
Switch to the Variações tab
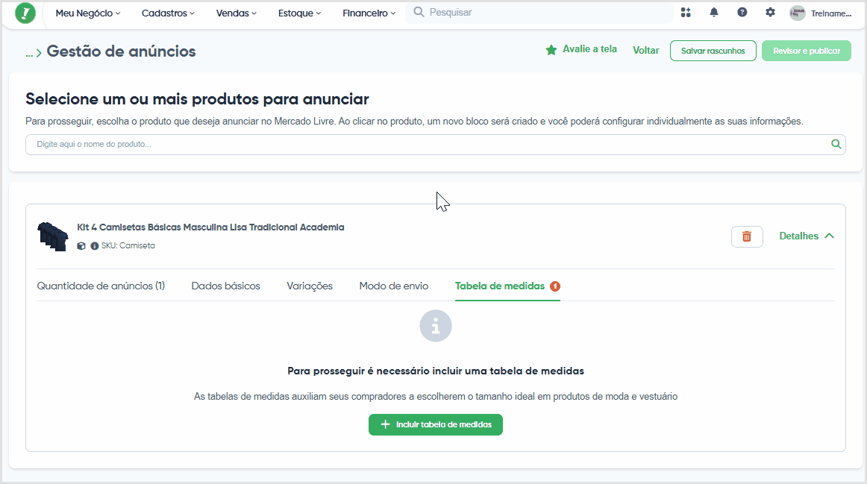pyautogui.click(x=310, y=286)
